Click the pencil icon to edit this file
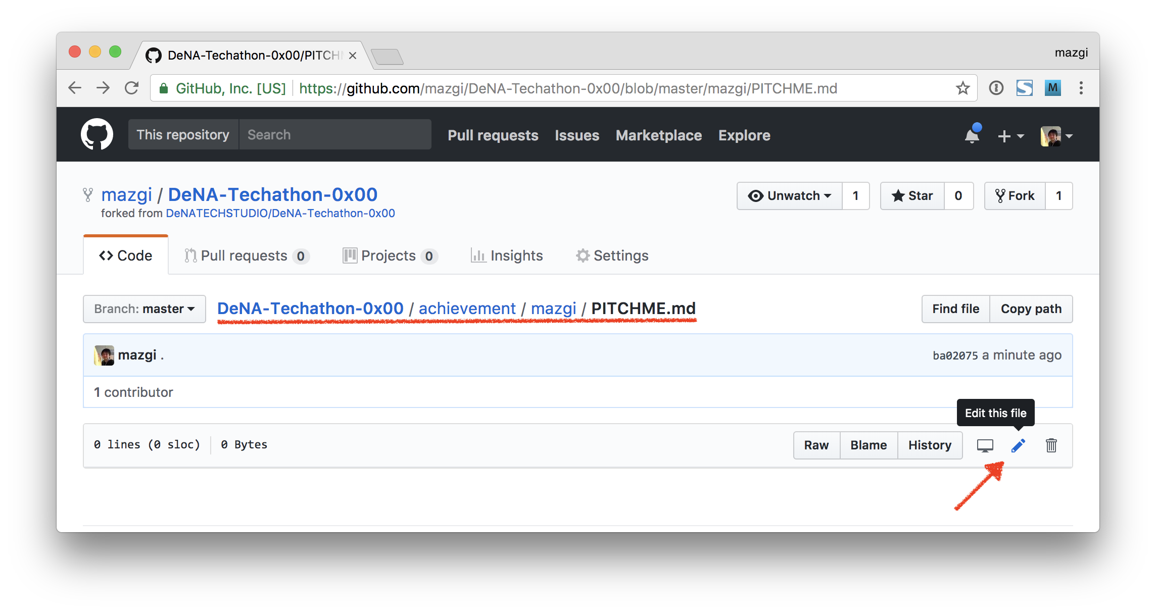Image resolution: width=1156 pixels, height=613 pixels. tap(1018, 445)
